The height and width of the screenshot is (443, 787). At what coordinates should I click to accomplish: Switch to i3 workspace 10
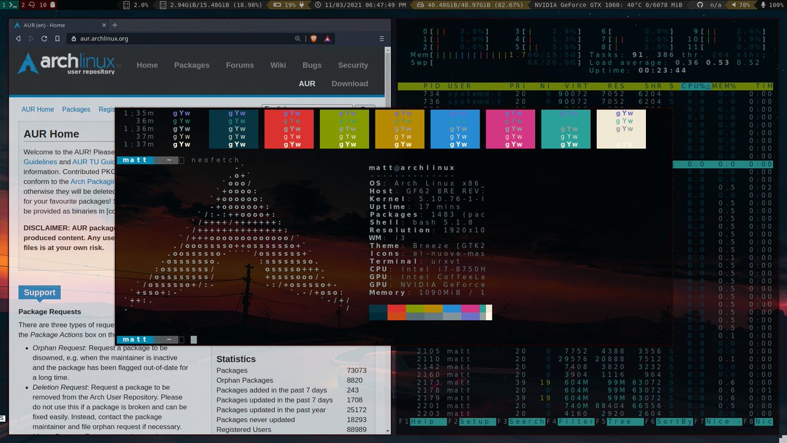[x=47, y=5]
